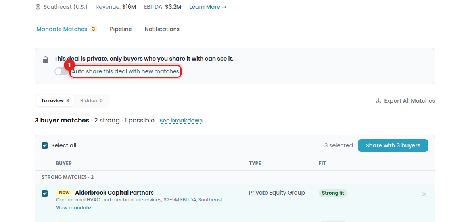Click the 3 badge on Mandate Matches

tap(93, 29)
